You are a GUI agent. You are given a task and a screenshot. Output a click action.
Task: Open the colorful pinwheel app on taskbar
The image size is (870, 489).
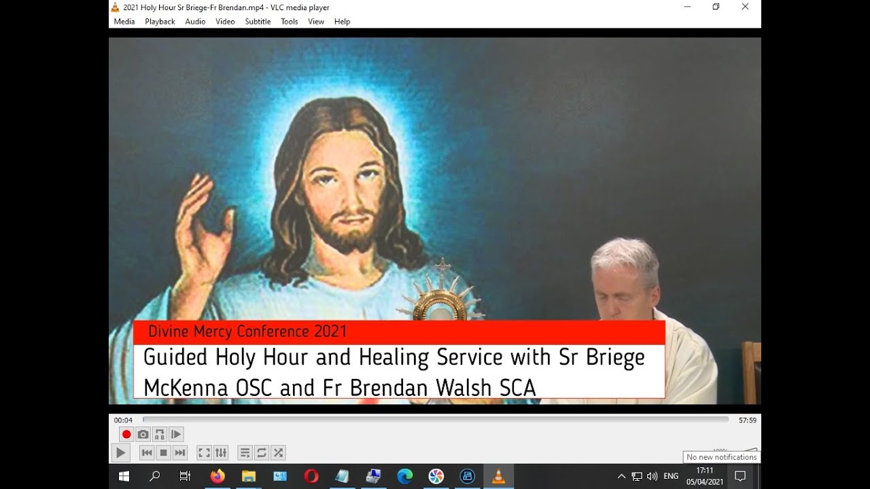[436, 477]
